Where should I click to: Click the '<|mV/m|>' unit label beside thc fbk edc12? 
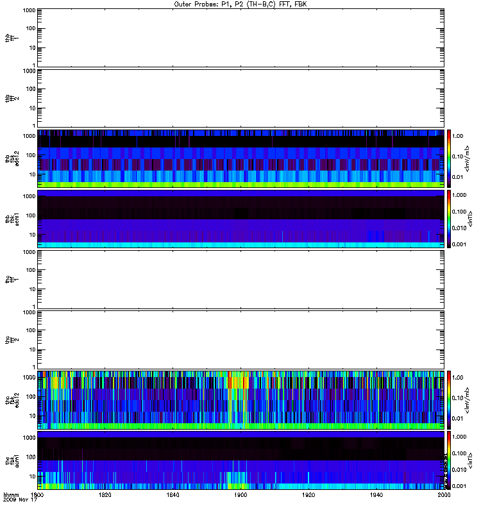pos(468,400)
